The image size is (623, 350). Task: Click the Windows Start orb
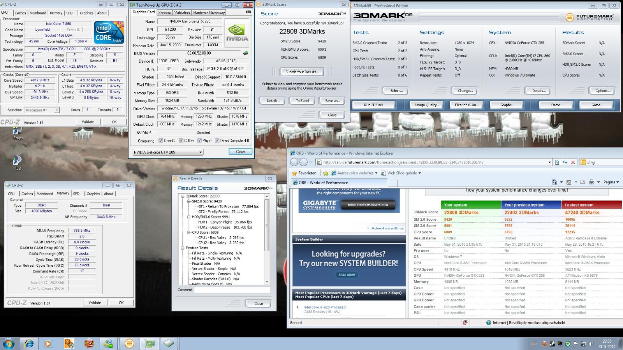[x=9, y=343]
